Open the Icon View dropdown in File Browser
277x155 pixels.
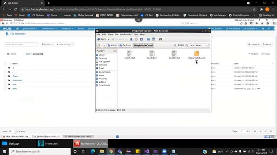(x=200, y=45)
